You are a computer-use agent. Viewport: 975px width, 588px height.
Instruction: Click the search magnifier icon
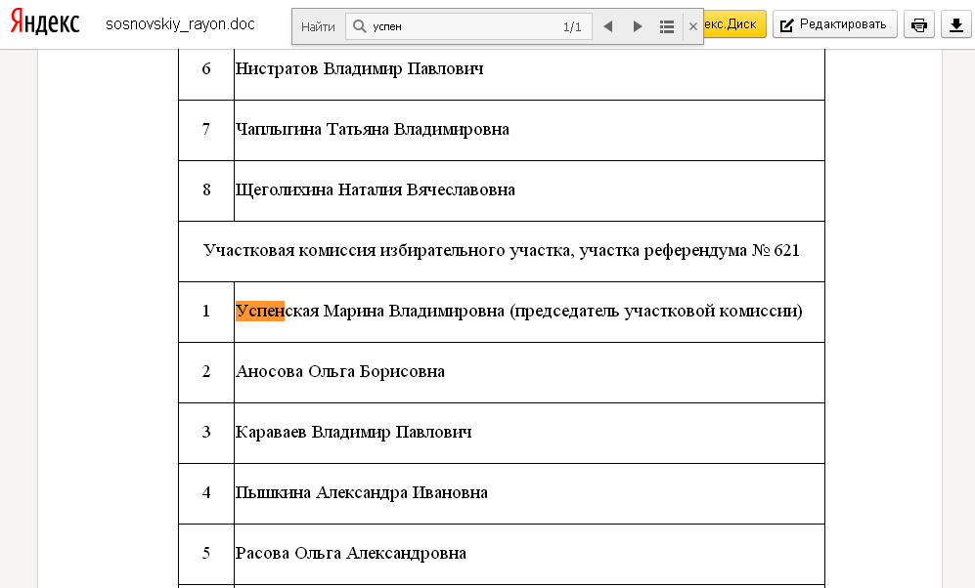(359, 26)
